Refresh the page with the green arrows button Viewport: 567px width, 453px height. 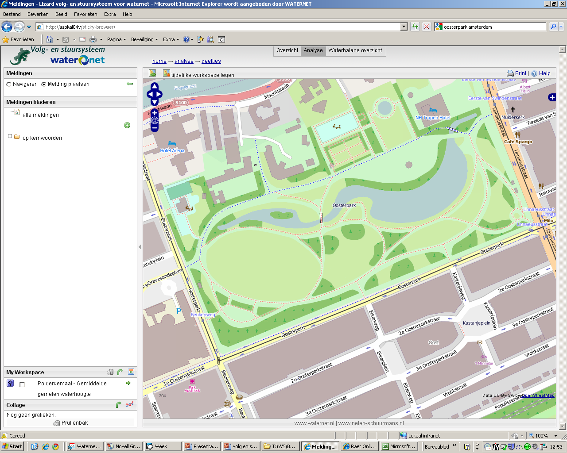415,27
